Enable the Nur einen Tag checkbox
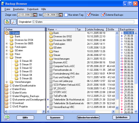This screenshot has height=123, width=139. tap(66, 15)
